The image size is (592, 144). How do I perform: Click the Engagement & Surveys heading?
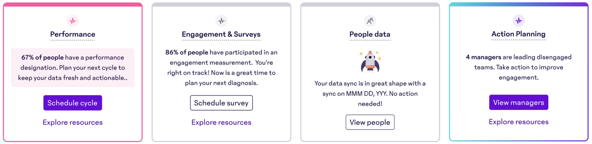pos(221,34)
